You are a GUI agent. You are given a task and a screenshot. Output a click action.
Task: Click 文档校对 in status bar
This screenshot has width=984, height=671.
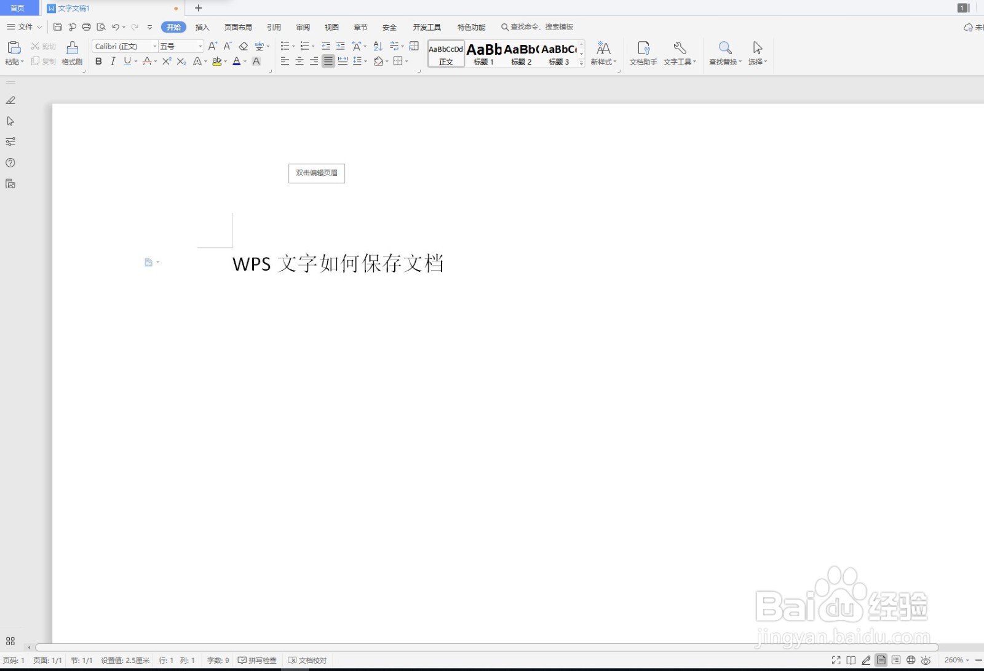pyautogui.click(x=307, y=660)
